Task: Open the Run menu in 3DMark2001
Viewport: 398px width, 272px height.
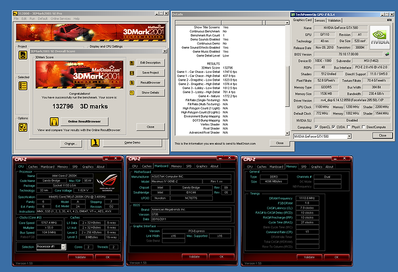Action: [x=32, y=19]
